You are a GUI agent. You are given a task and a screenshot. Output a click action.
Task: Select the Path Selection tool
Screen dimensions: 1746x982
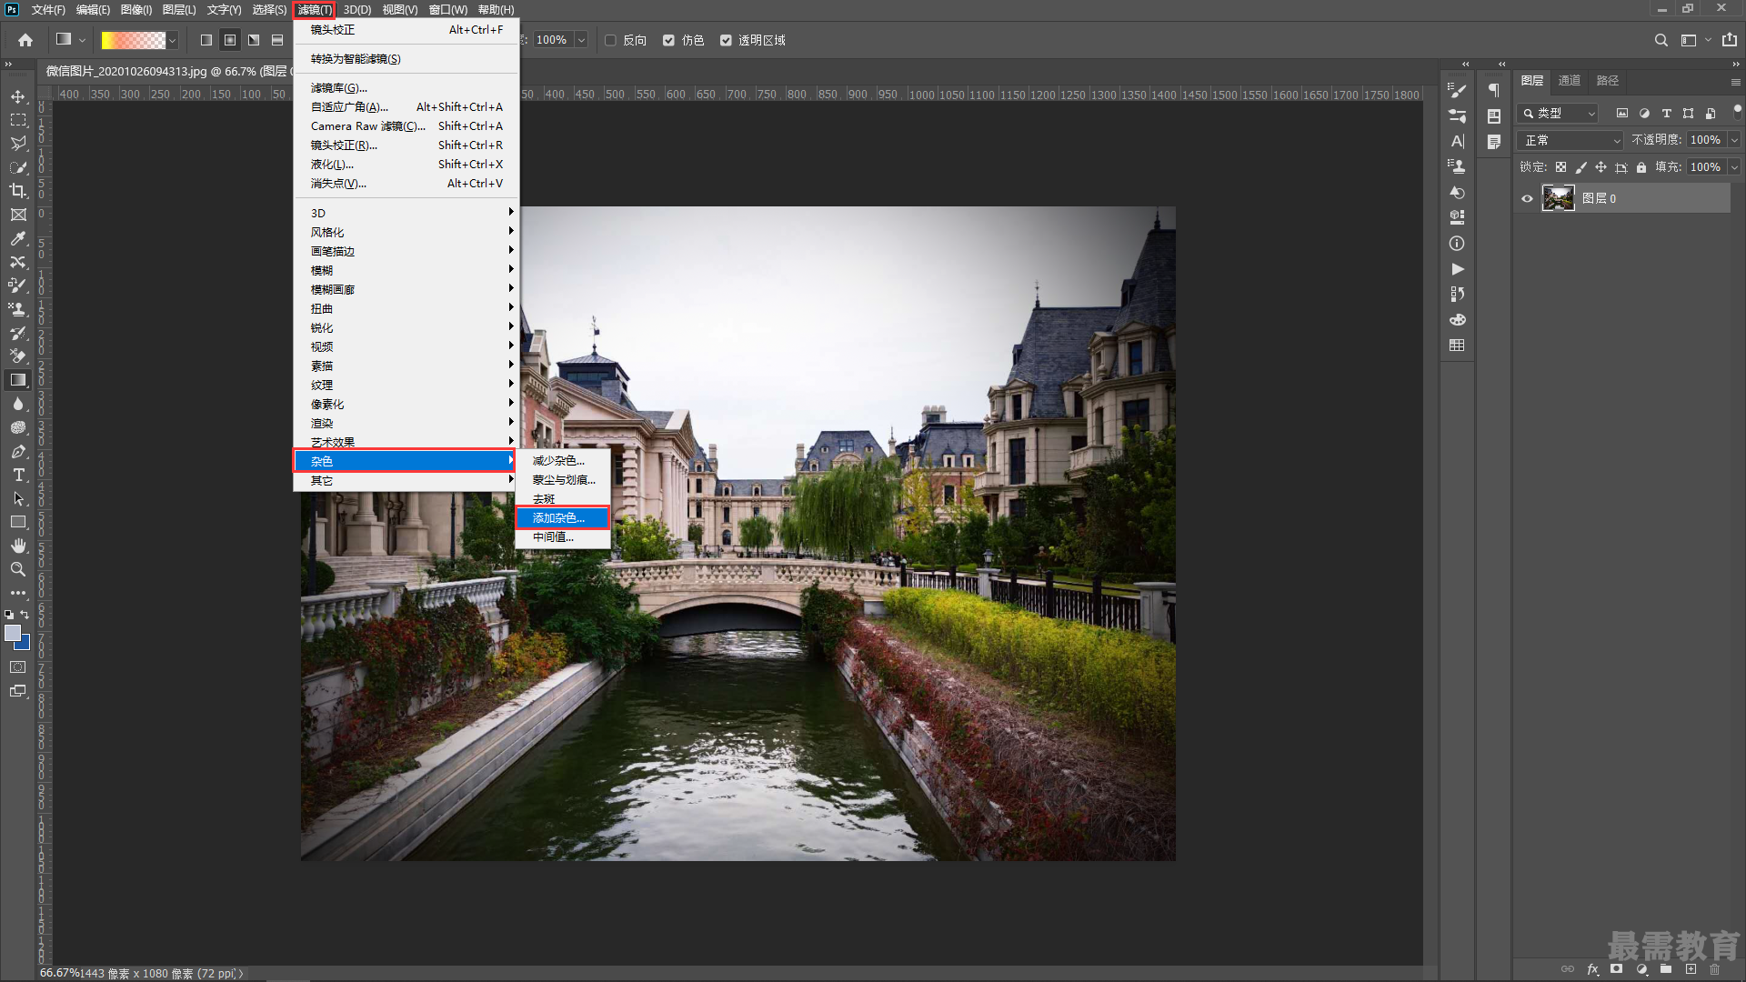(x=18, y=498)
